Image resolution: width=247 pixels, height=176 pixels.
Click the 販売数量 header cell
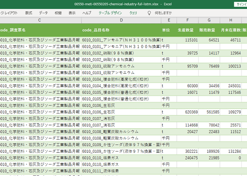pyautogui.click(x=209, y=30)
